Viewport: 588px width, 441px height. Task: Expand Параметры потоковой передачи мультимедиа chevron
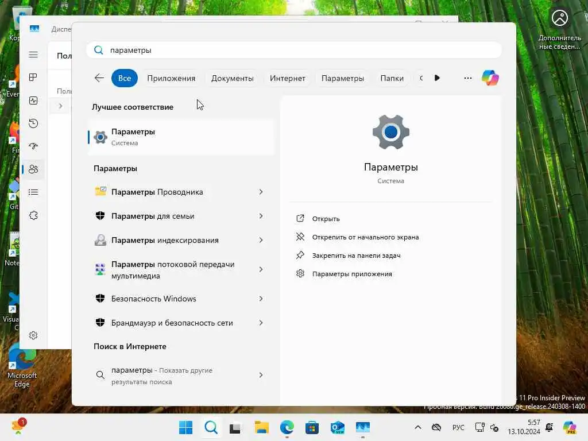pos(261,269)
